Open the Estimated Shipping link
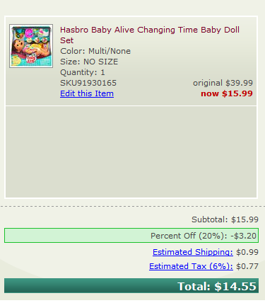 193,252
